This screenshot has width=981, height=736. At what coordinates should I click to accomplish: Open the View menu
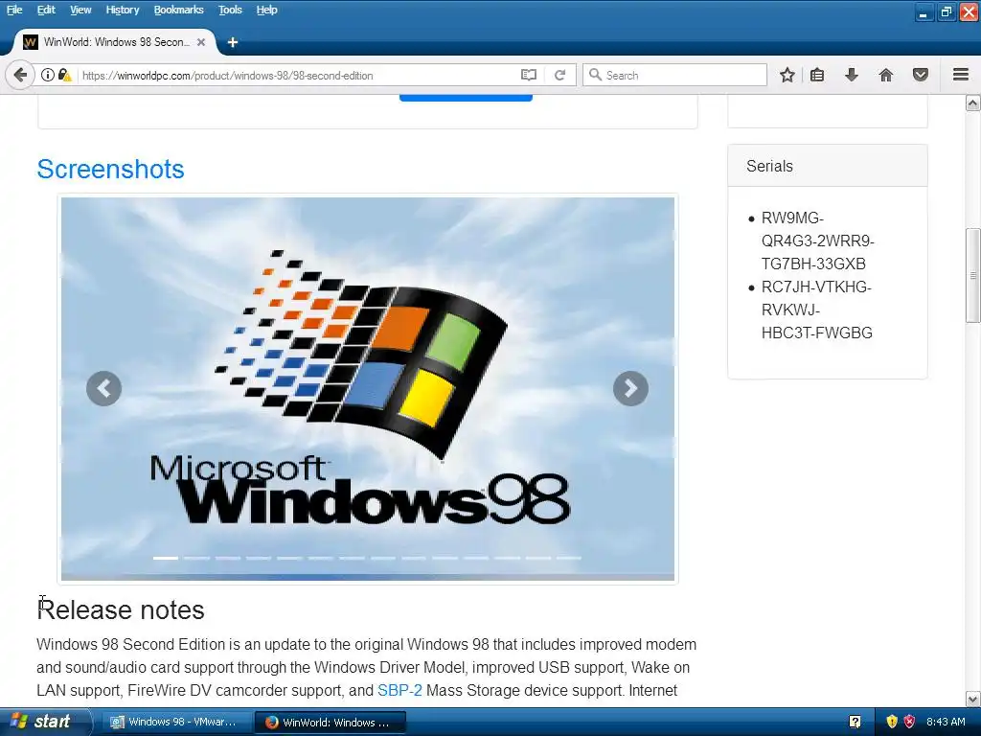tap(80, 10)
